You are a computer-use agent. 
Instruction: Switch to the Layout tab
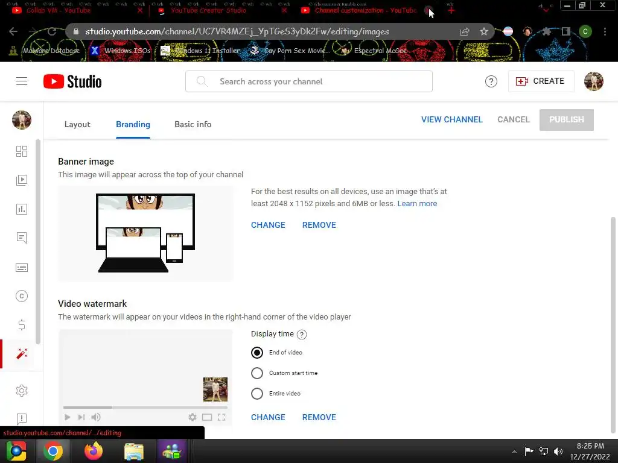pyautogui.click(x=77, y=124)
